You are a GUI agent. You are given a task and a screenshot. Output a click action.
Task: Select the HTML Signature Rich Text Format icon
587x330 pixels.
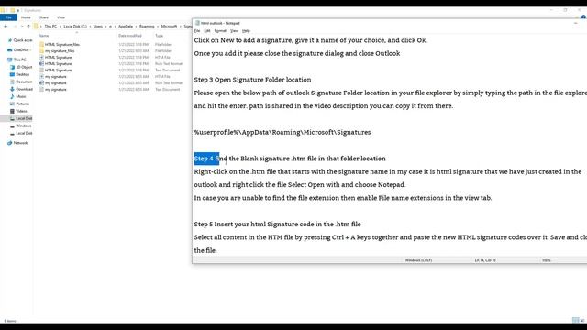[x=41, y=63]
